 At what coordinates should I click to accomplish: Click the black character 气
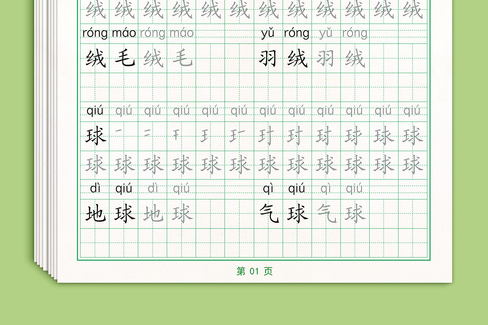pyautogui.click(x=269, y=214)
